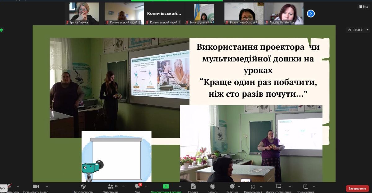Expand the Участники options arrow
The height and width of the screenshot is (193, 372).
[x=123, y=187]
